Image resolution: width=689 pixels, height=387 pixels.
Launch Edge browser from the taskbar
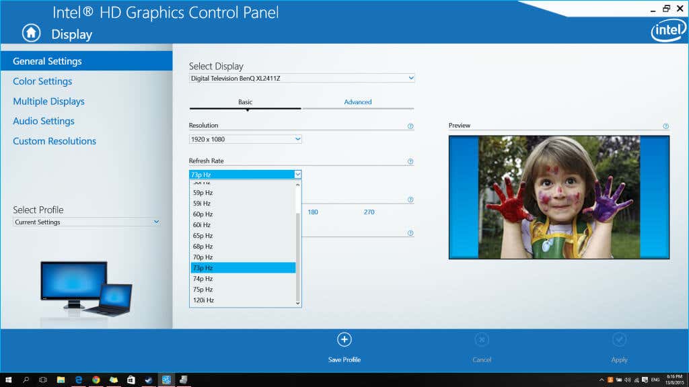pyautogui.click(x=78, y=380)
